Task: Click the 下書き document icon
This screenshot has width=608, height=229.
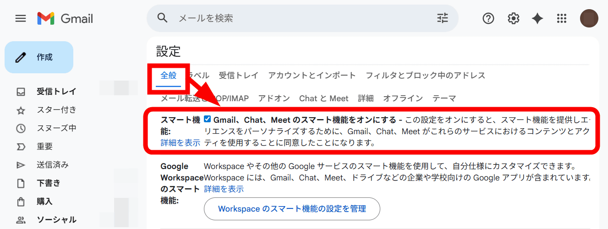Action: tap(21, 183)
